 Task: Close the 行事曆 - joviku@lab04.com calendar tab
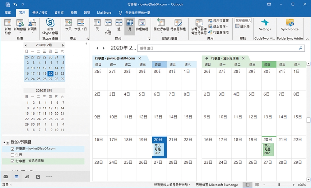coord(140,59)
